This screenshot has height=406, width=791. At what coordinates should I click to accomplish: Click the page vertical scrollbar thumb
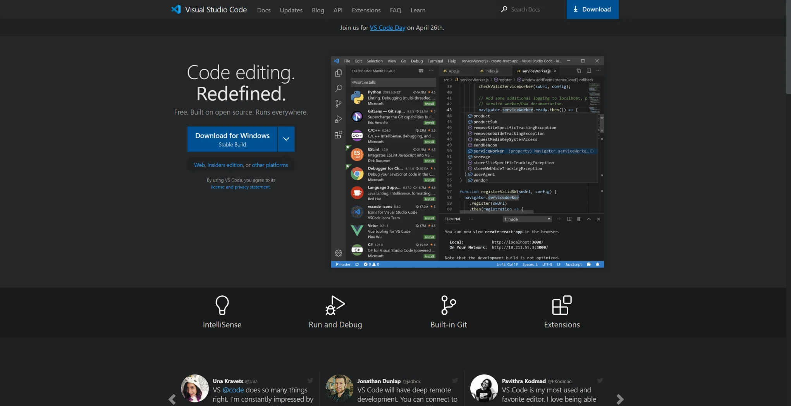click(x=788, y=47)
